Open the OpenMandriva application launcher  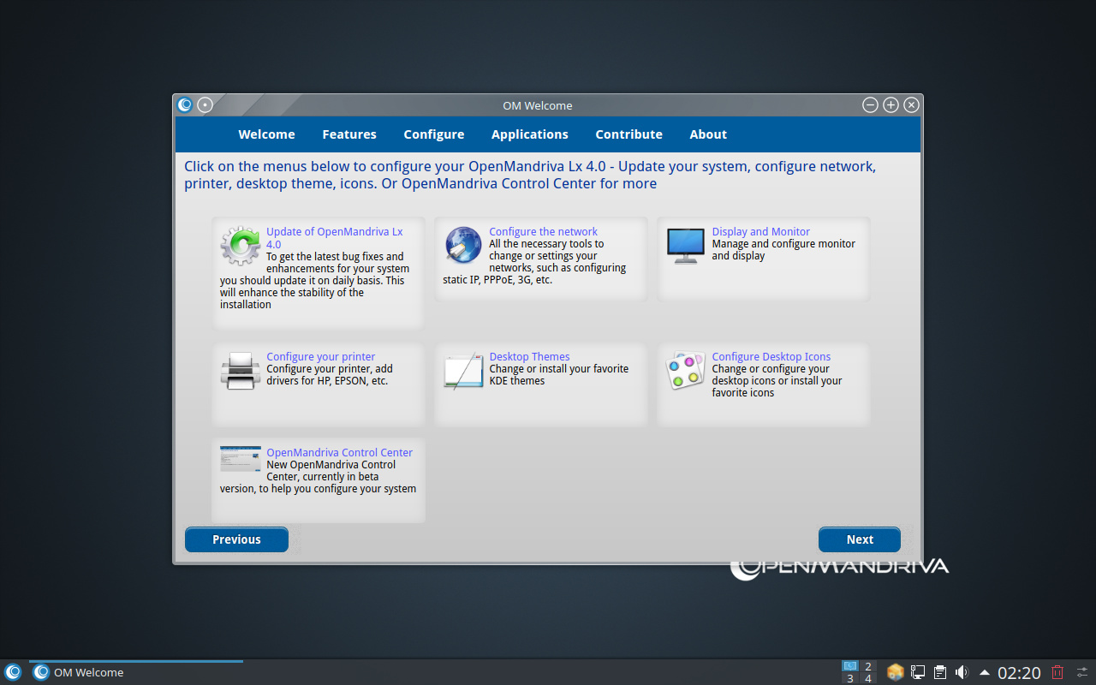[x=13, y=672]
